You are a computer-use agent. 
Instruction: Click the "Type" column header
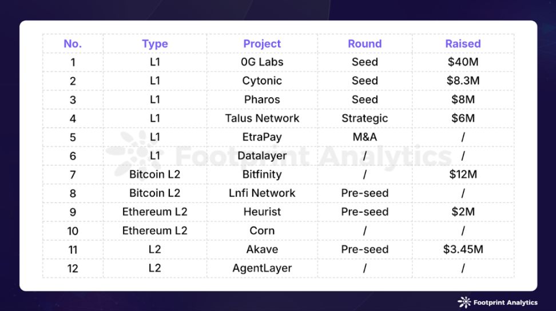[x=155, y=43]
